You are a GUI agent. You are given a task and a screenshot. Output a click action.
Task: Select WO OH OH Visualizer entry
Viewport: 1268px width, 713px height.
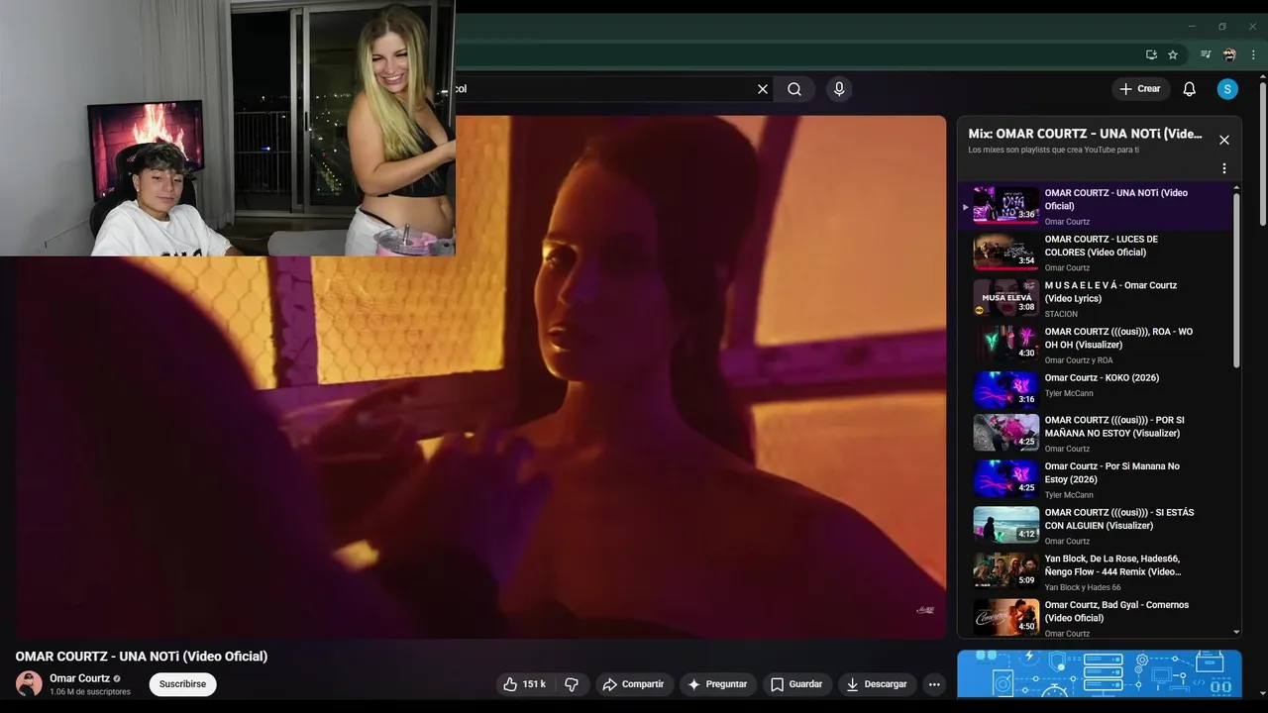click(x=1098, y=345)
